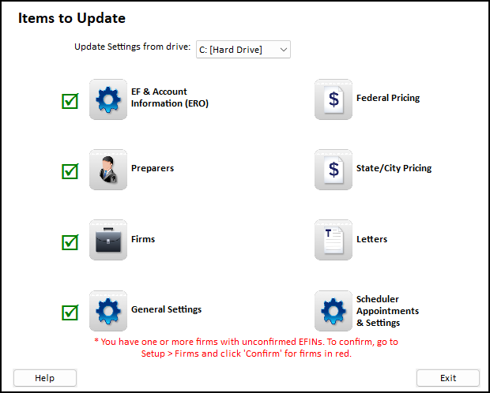Click the EF & Account Information gear icon
Viewport: 490px width, 393px height.
pos(108,99)
